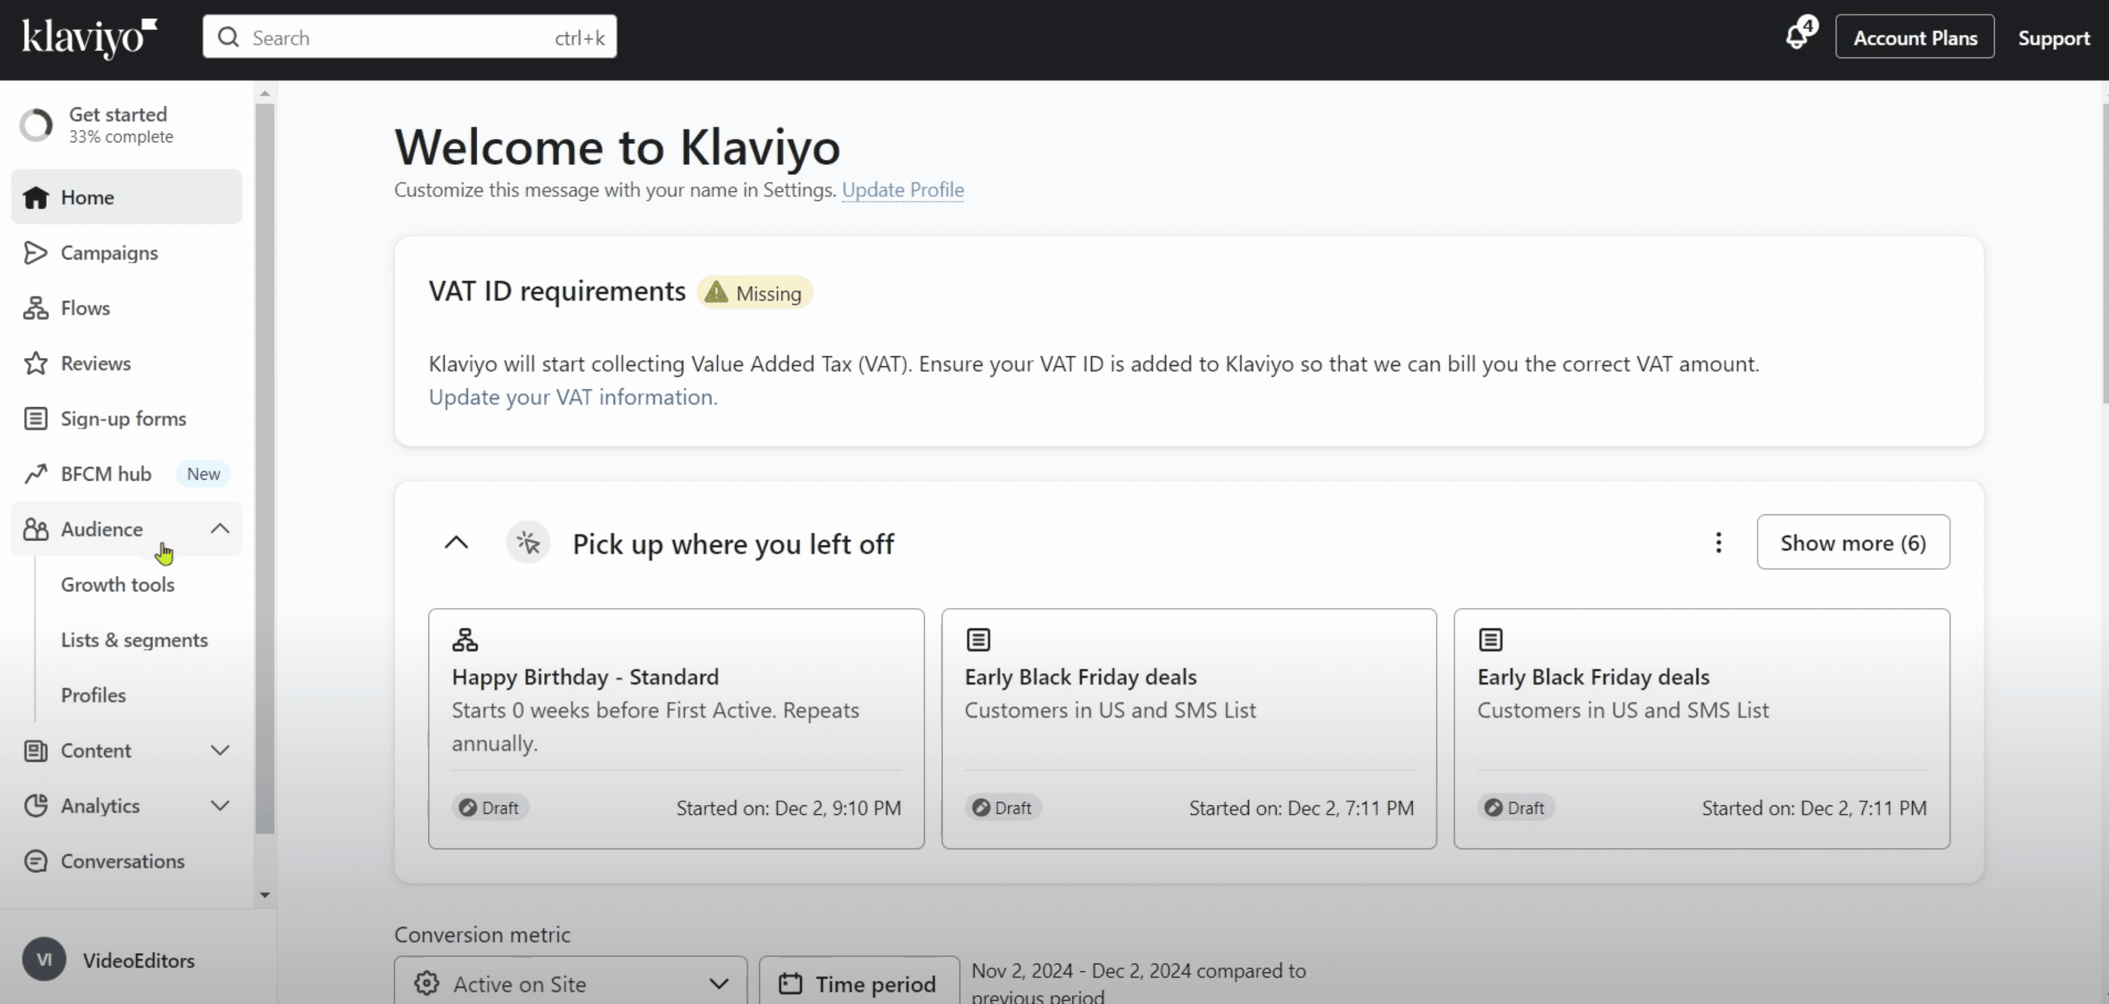Click the Klaviyo logo
The height and width of the screenshot is (1004, 2109).
pos(90,38)
